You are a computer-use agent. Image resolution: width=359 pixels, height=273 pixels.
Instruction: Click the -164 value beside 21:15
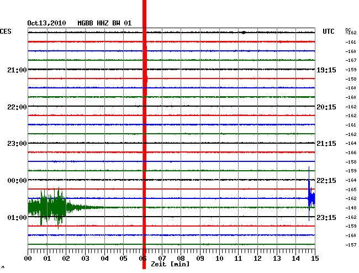coord(351,143)
